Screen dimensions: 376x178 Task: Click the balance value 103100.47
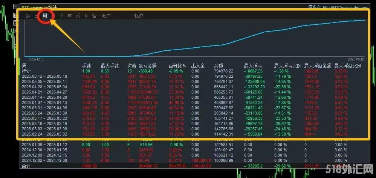click(x=223, y=150)
